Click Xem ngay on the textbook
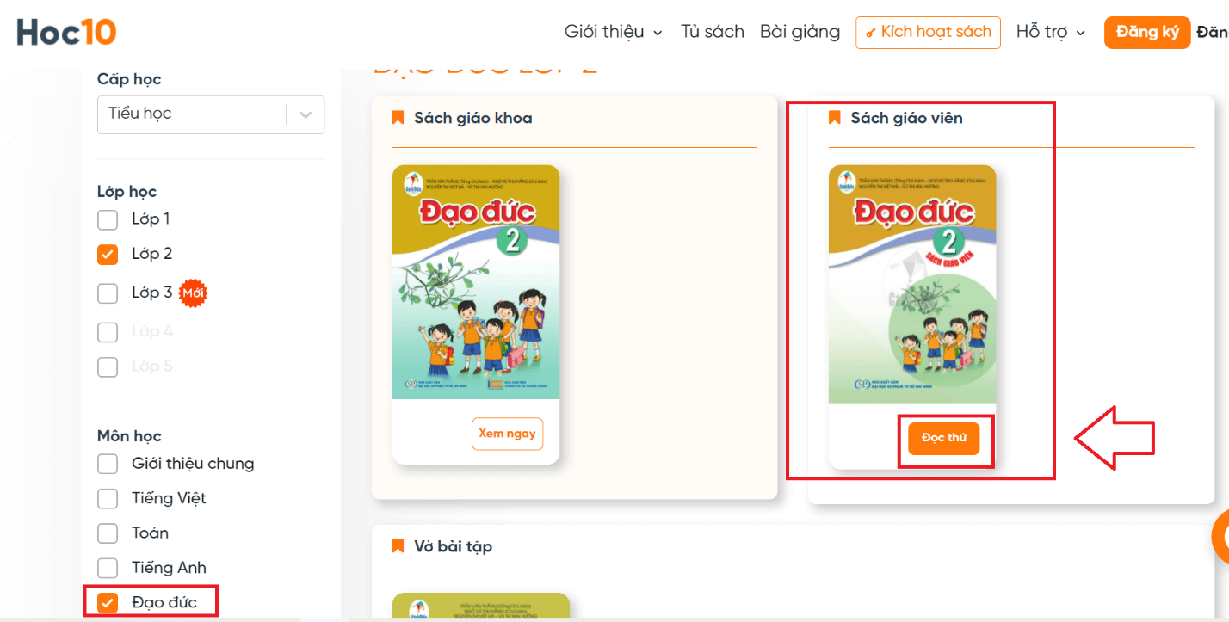Viewport: 1229px width, 622px height. (507, 434)
